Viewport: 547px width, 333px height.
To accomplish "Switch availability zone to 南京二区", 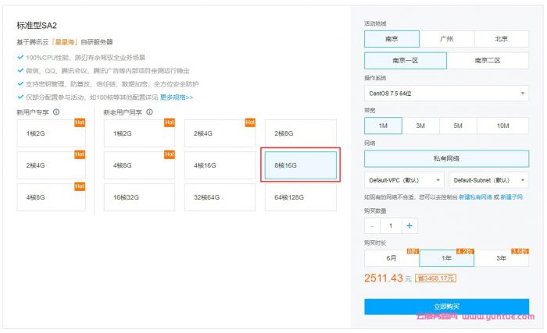I will click(488, 60).
